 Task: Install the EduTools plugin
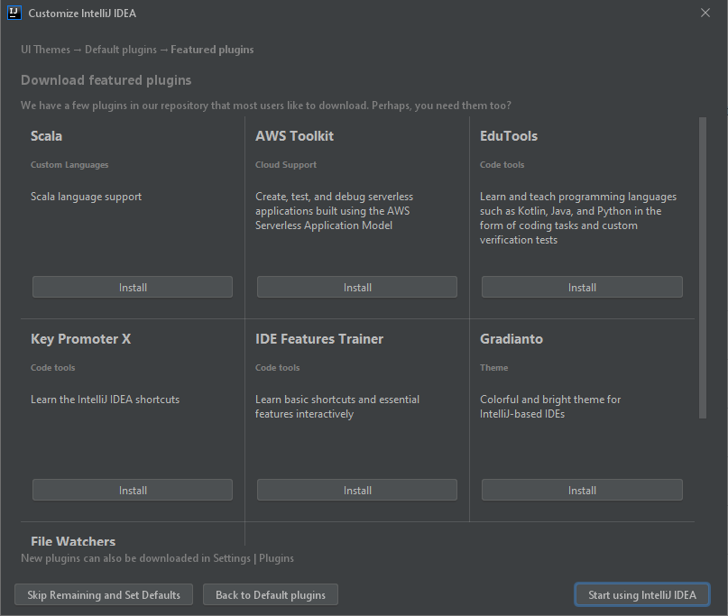(x=582, y=288)
